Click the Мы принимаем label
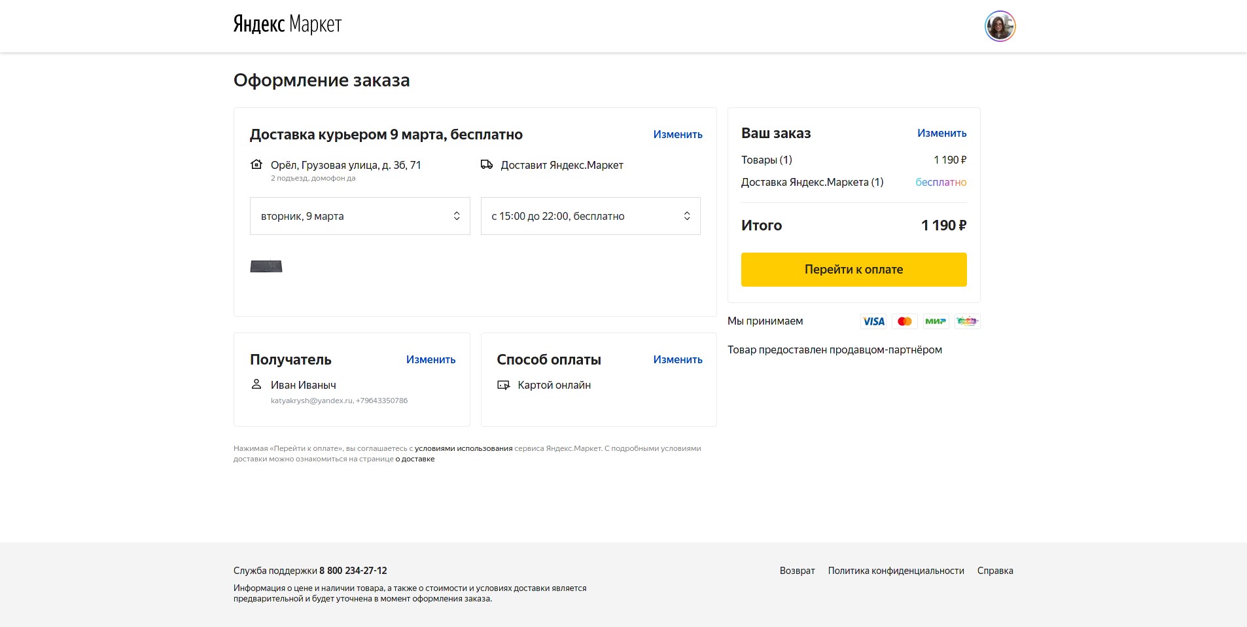The image size is (1247, 627). click(x=765, y=321)
